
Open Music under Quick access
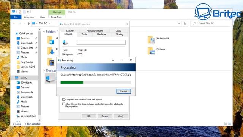point(22,57)
